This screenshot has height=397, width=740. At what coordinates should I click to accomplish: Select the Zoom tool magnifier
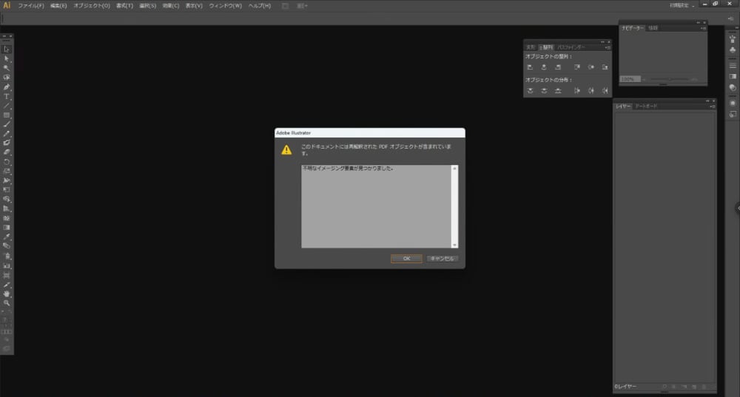(x=7, y=303)
